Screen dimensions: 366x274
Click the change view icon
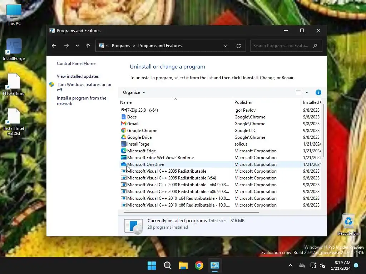tap(298, 92)
